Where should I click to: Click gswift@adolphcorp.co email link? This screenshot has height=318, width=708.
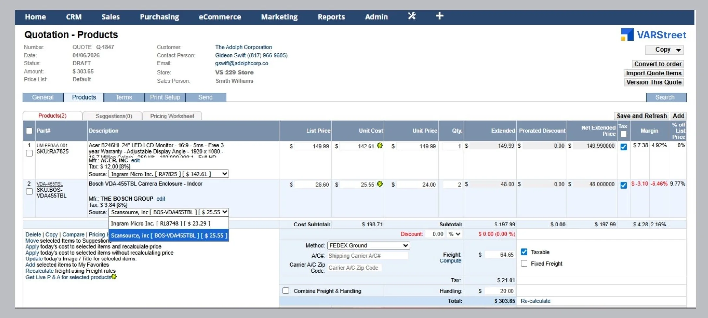pos(242,63)
